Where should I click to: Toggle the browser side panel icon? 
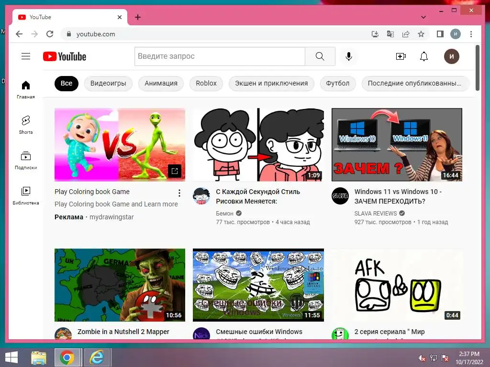click(440, 34)
